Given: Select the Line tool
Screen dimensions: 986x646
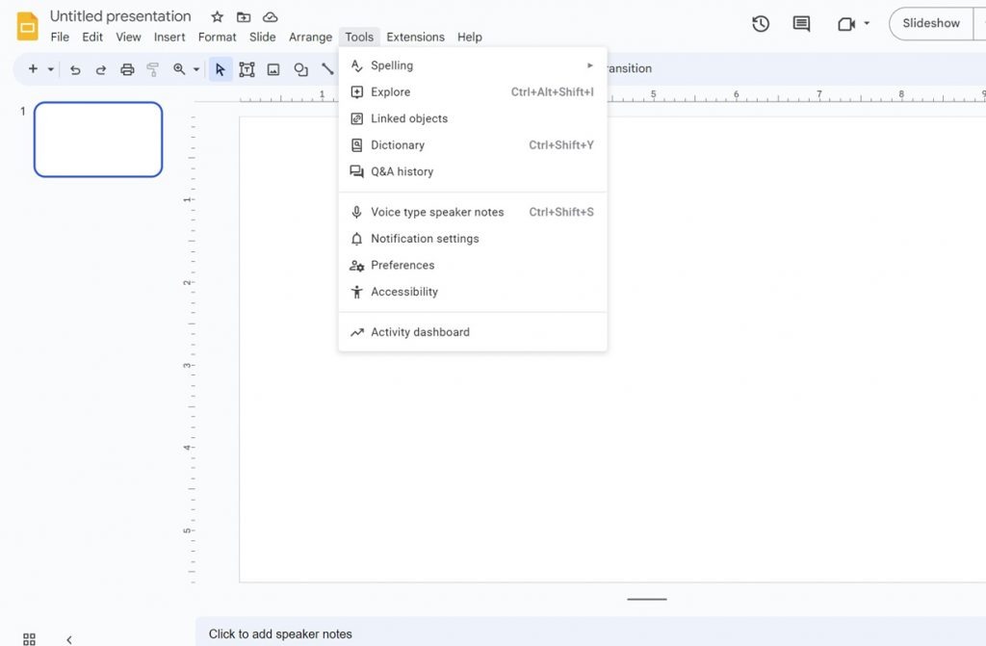Looking at the screenshot, I should (x=327, y=68).
